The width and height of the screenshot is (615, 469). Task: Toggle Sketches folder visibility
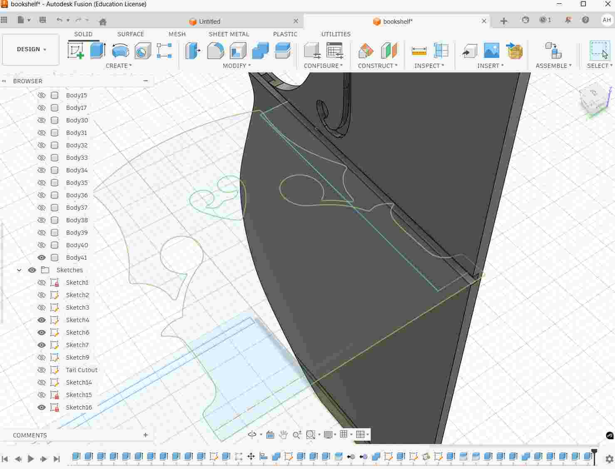[32, 270]
